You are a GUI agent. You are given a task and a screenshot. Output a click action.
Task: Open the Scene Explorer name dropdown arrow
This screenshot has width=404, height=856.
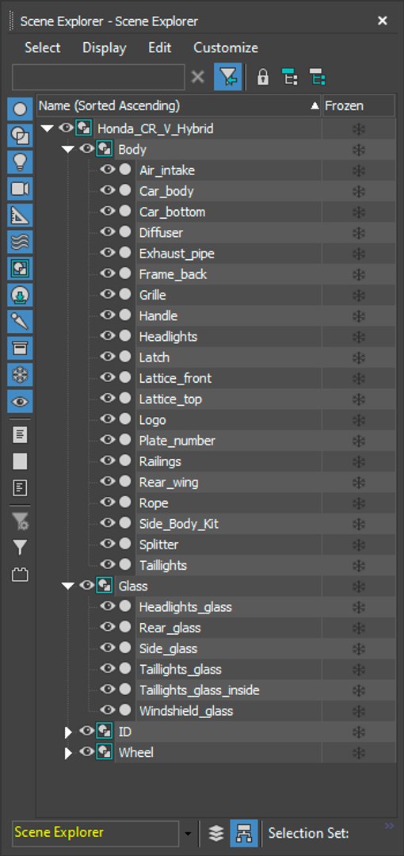[188, 834]
